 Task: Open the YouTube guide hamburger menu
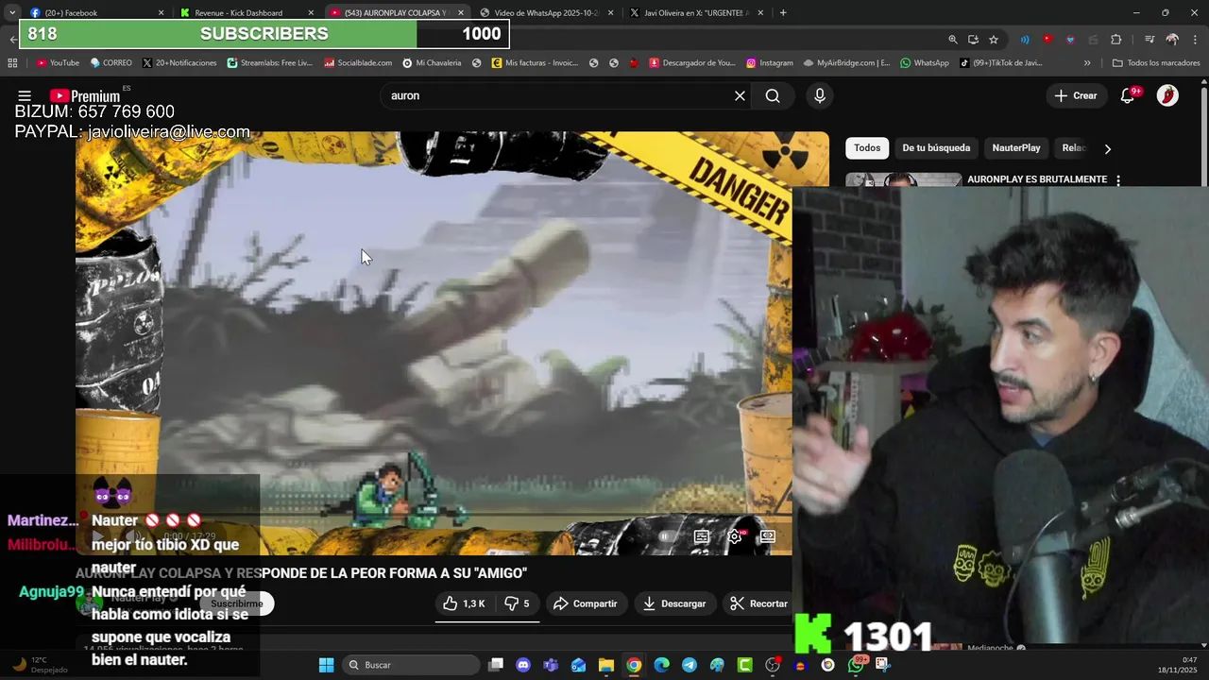tap(25, 95)
